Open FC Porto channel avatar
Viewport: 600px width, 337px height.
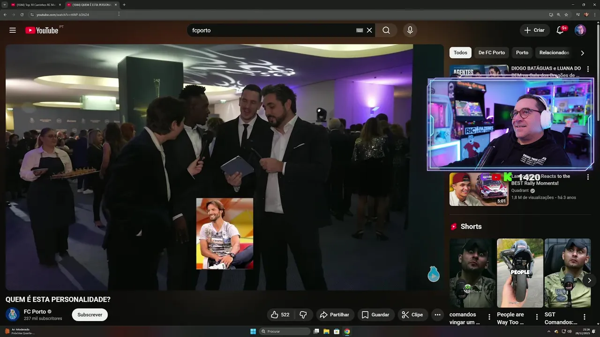tap(13, 315)
